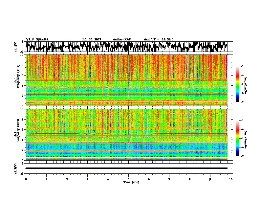Click the time axis tick label "1"
This screenshot has height=201, width=260.
(46, 179)
